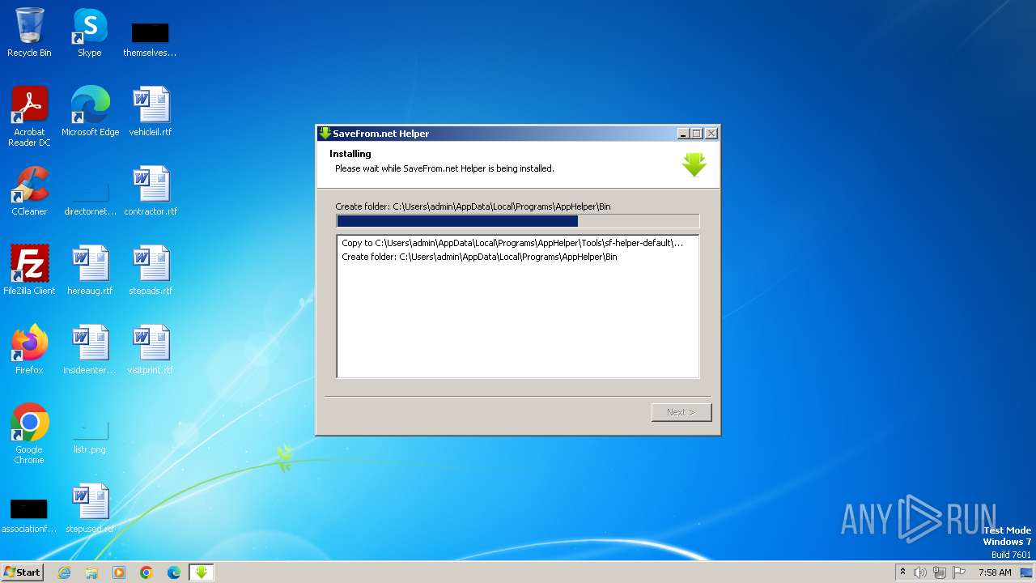
Task: Minimize the SaveFrom.net Helper window
Action: [683, 134]
